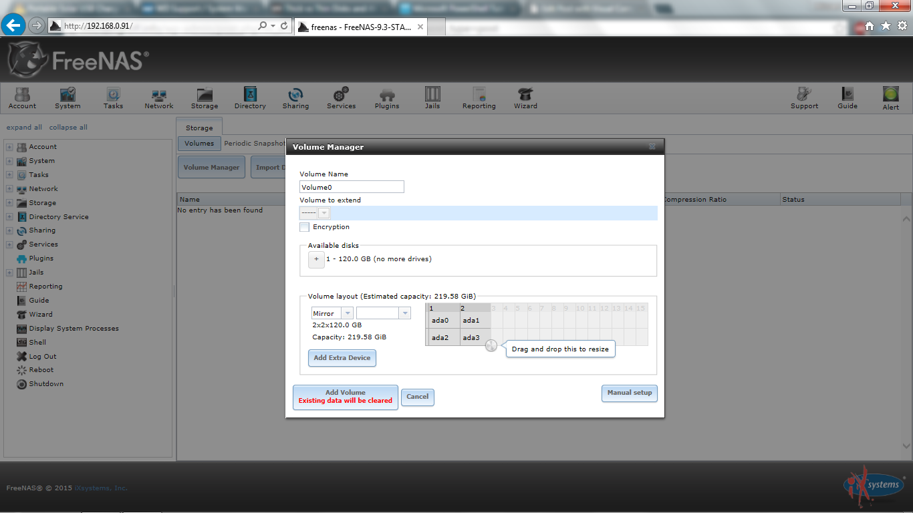Open the Network toolbar icon
Viewport: 913px width, 513px height.
coord(159,98)
